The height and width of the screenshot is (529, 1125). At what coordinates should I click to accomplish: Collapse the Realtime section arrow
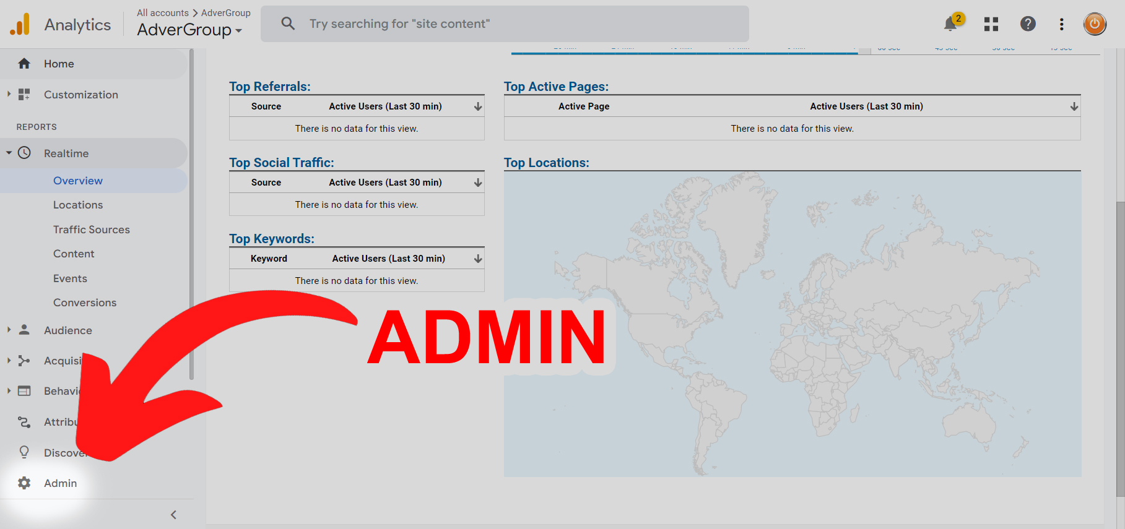coord(9,153)
